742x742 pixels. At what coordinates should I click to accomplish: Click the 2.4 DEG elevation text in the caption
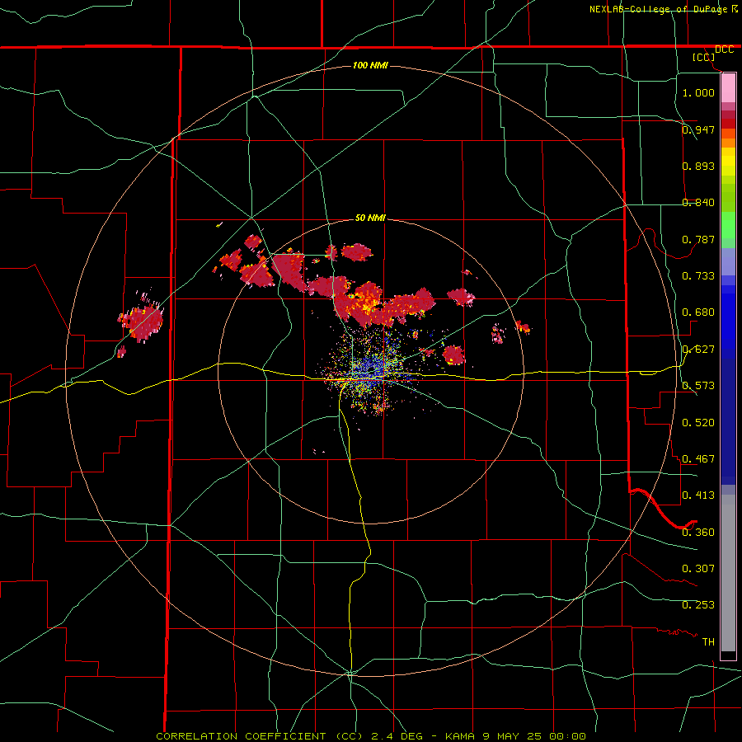[x=397, y=736]
